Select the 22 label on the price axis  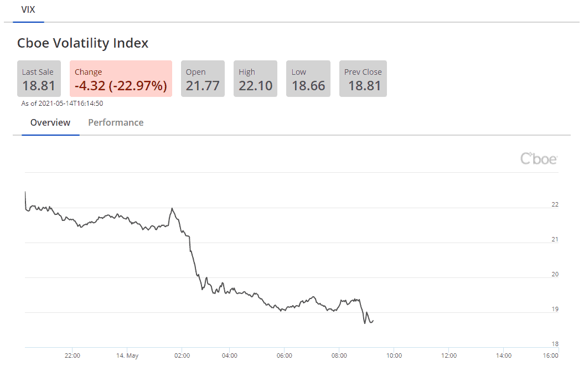(x=554, y=205)
